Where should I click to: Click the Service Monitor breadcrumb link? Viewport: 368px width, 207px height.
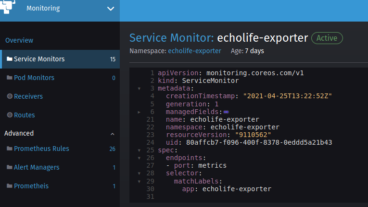[x=172, y=38]
